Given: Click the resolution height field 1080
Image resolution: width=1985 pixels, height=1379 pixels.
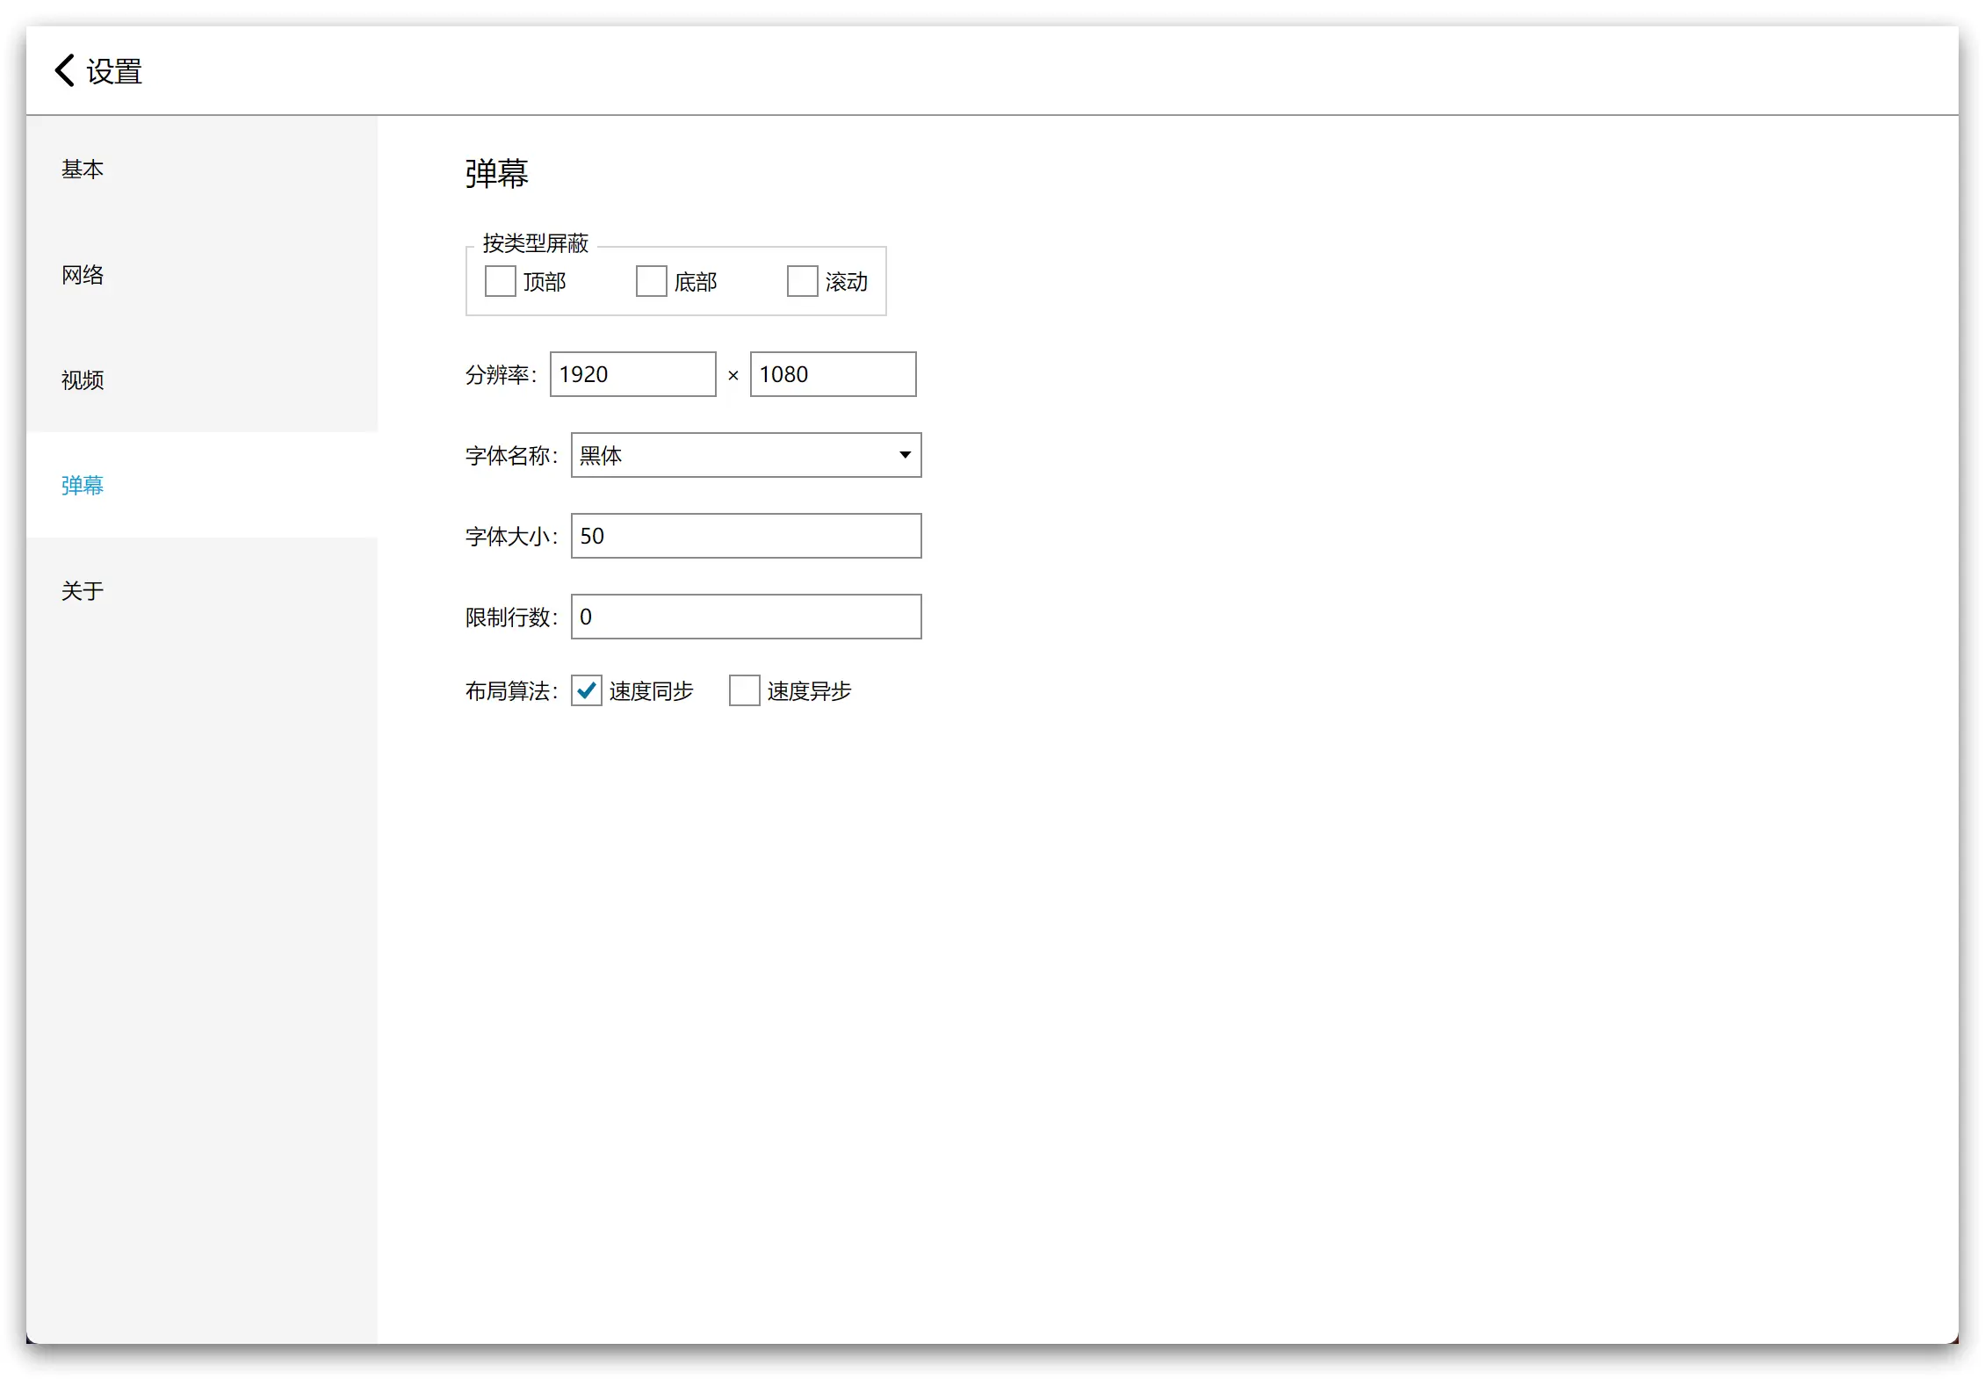Looking at the screenshot, I should click(834, 374).
